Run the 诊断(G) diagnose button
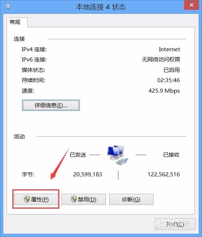The image size is (202, 237). 131,199
